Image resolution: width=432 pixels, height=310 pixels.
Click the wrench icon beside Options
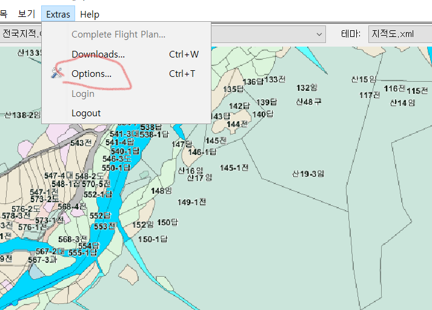point(58,74)
